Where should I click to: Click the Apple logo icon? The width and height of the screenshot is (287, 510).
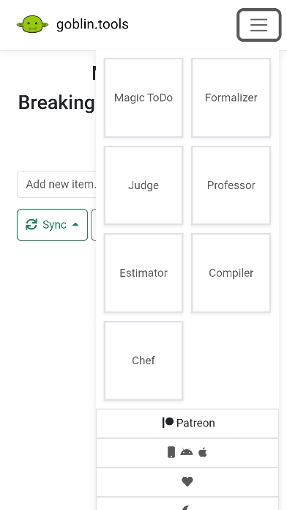(x=203, y=452)
